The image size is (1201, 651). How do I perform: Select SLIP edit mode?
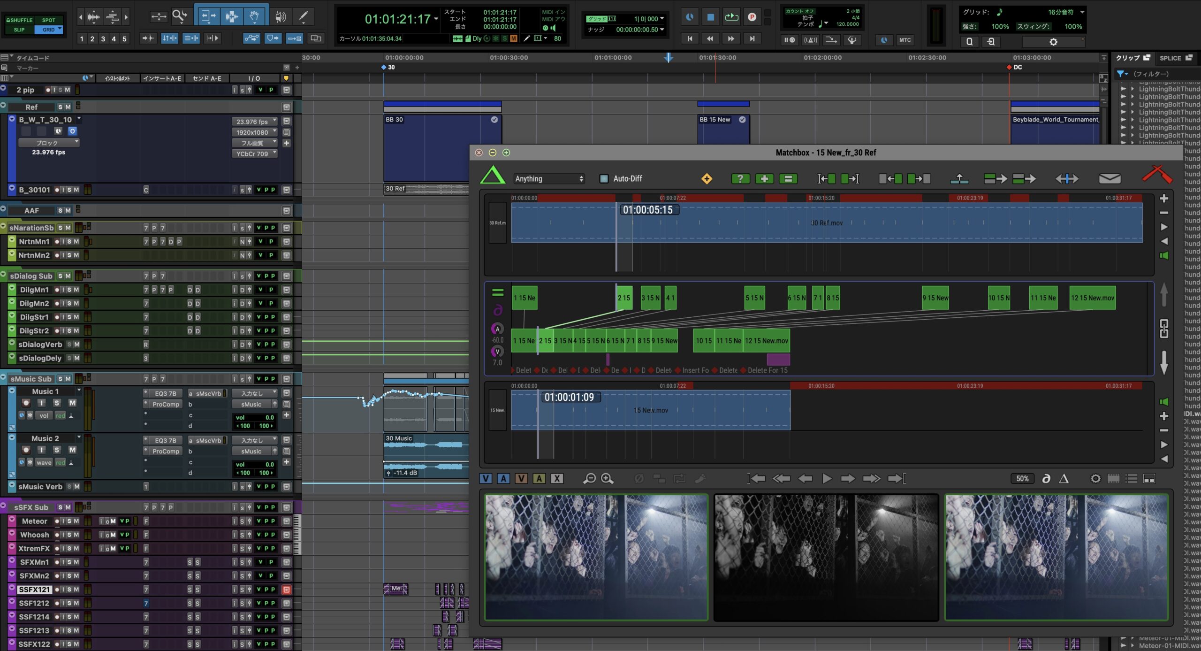(19, 30)
